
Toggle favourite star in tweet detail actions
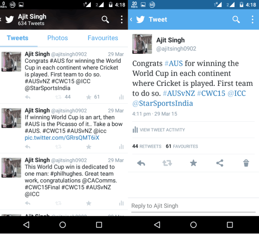click(x=194, y=163)
